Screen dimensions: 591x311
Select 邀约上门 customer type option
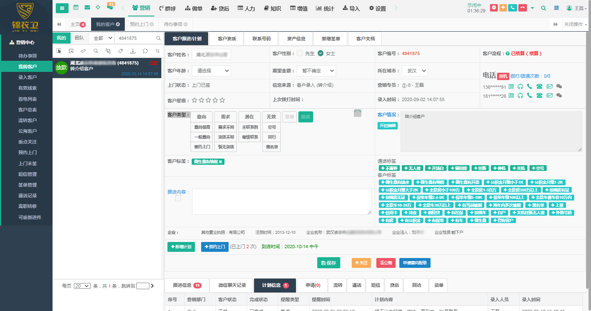click(x=202, y=147)
